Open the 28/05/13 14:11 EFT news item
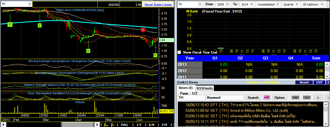Image resolution: width=330 pixels, height=127 pixels. coord(251,121)
